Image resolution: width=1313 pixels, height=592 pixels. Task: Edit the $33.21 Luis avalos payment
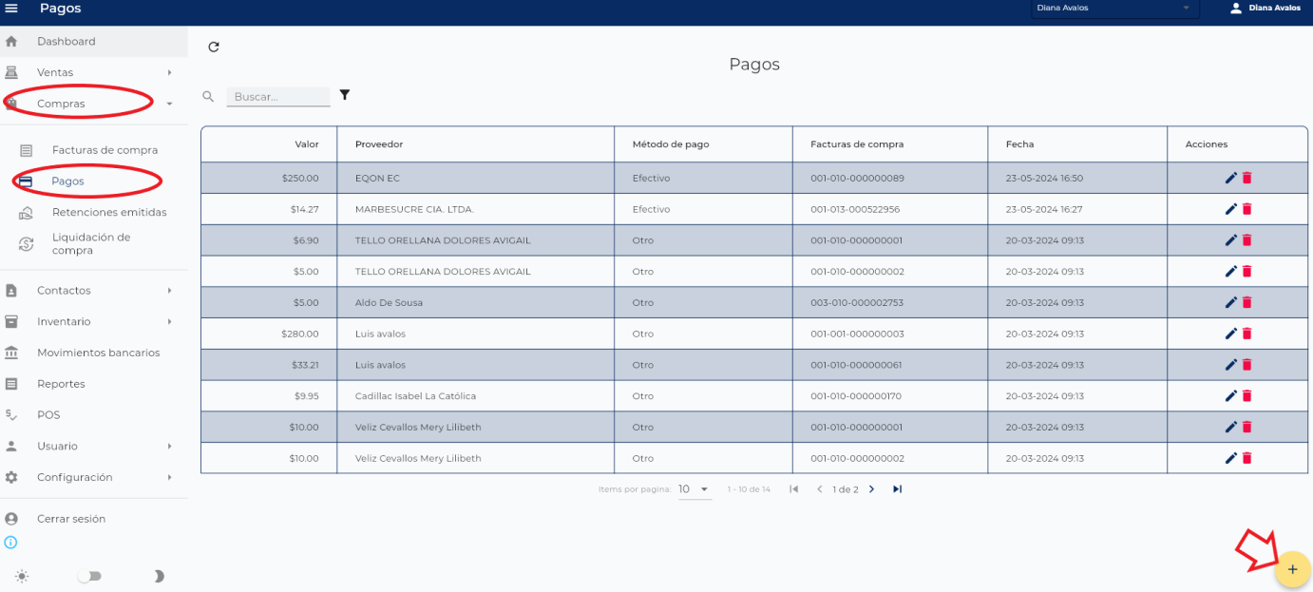(1231, 365)
